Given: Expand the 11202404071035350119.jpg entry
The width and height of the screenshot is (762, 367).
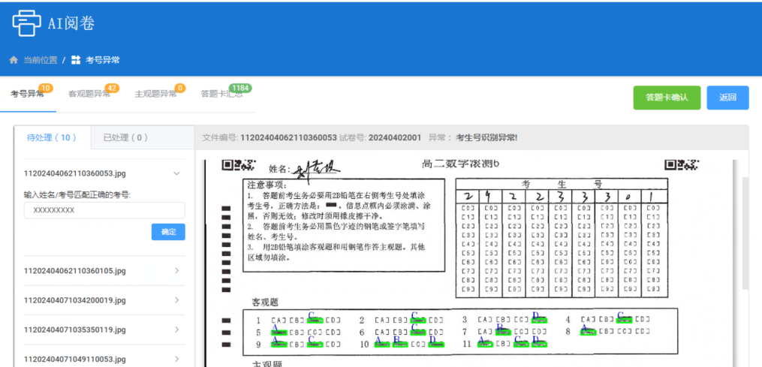Looking at the screenshot, I should [x=176, y=329].
